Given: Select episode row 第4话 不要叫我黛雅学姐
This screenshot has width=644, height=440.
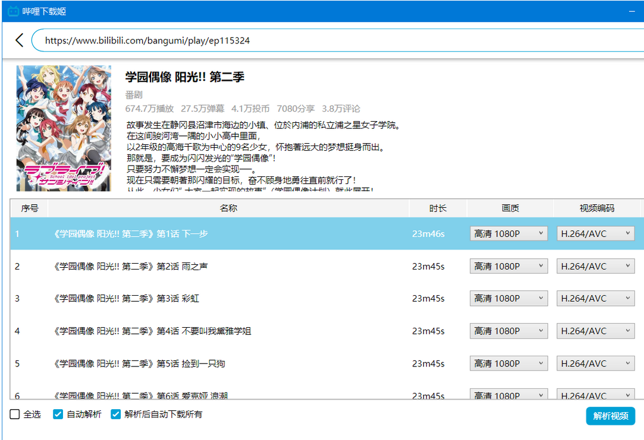Looking at the screenshot, I should tap(327, 331).
